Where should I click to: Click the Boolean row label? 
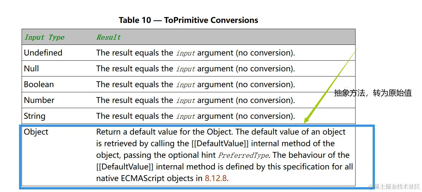(x=39, y=84)
